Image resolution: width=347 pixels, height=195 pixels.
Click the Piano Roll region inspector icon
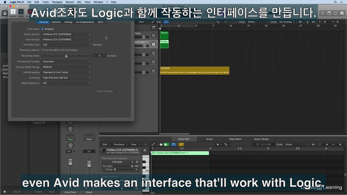(145, 151)
